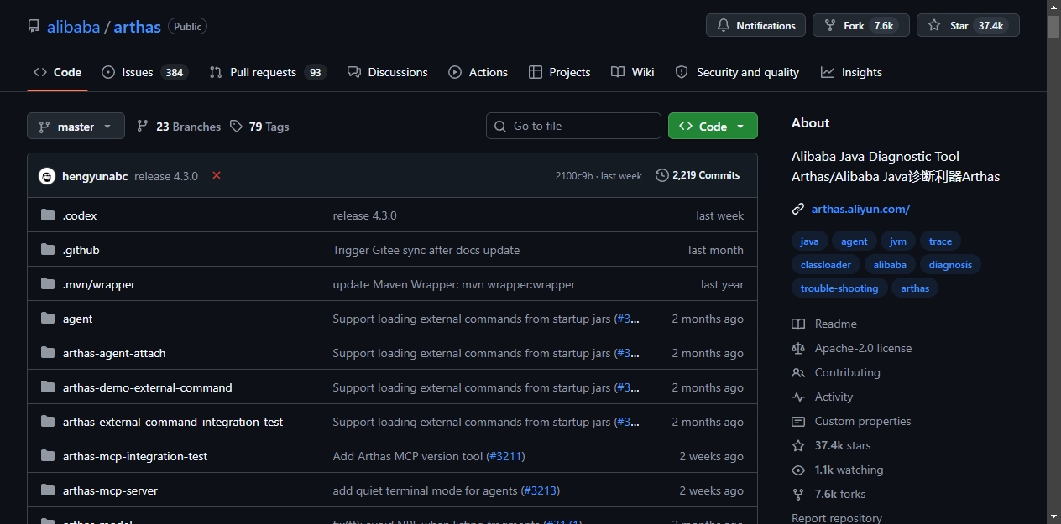Click the trouble-shooting topic tag

point(839,288)
